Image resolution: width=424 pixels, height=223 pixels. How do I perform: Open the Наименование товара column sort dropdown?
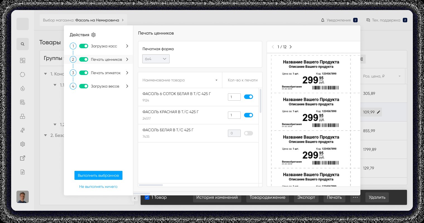[x=216, y=80]
